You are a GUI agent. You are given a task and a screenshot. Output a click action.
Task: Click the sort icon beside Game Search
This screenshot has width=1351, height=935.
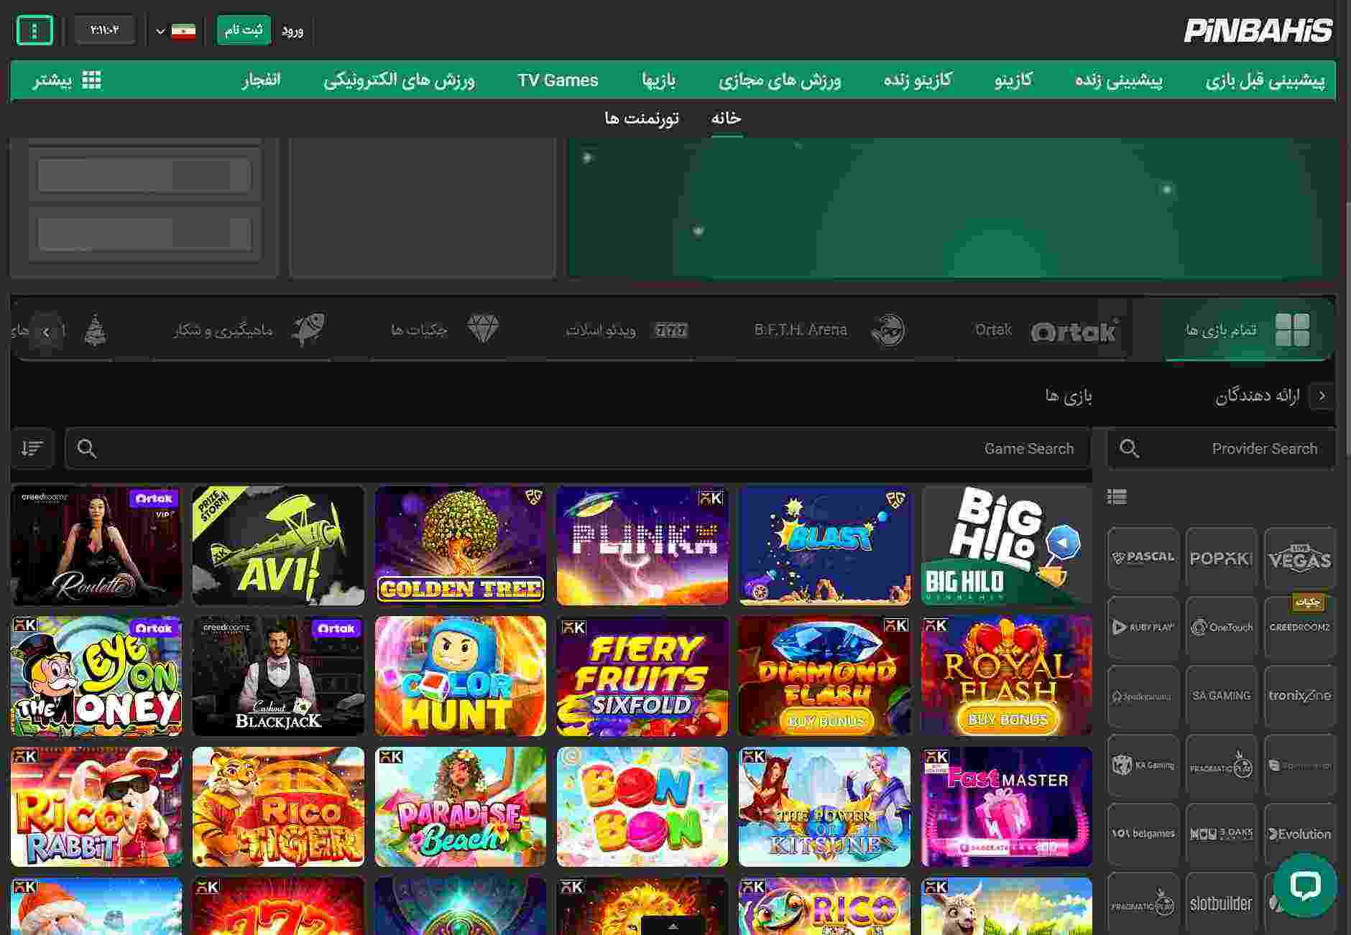pos(32,448)
